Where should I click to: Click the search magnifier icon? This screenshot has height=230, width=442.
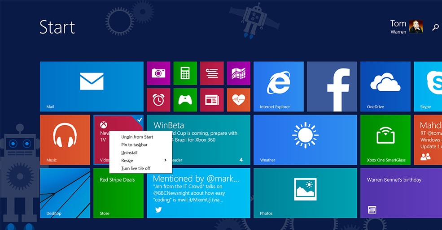pyautogui.click(x=436, y=27)
